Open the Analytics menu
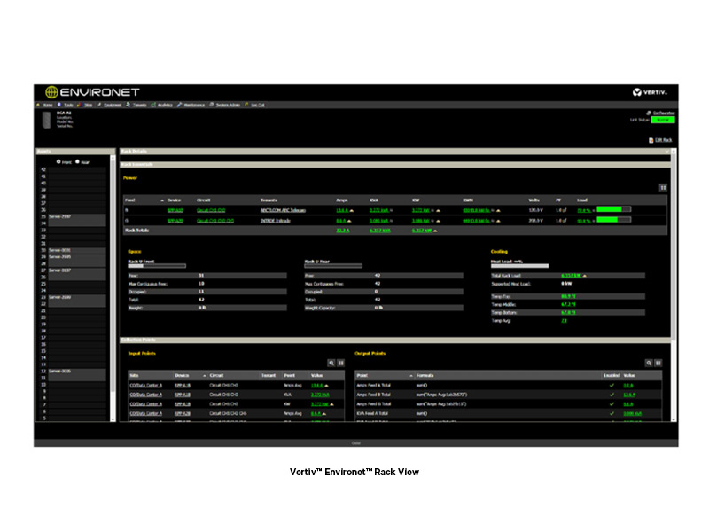The height and width of the screenshot is (532, 709). (153, 105)
